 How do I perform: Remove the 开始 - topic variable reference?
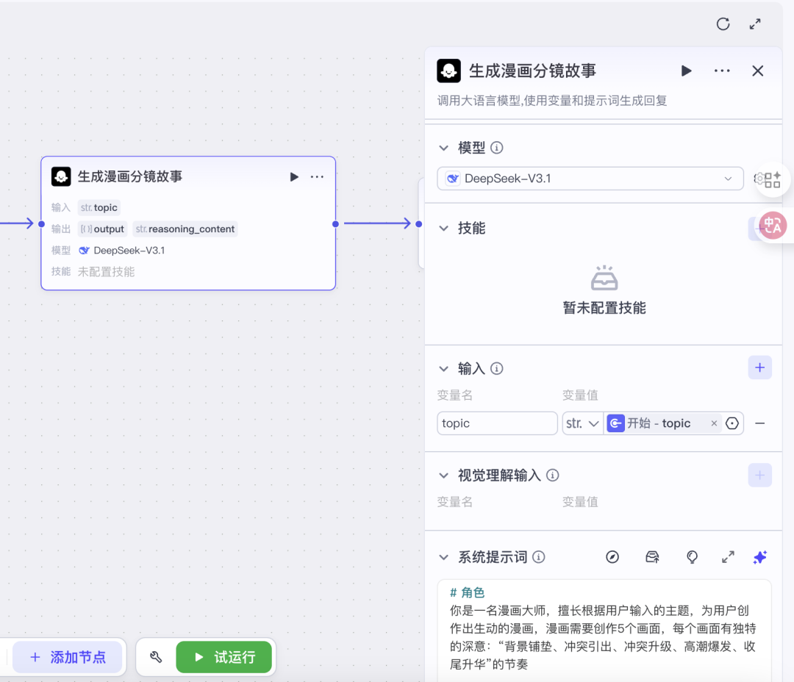pos(713,423)
